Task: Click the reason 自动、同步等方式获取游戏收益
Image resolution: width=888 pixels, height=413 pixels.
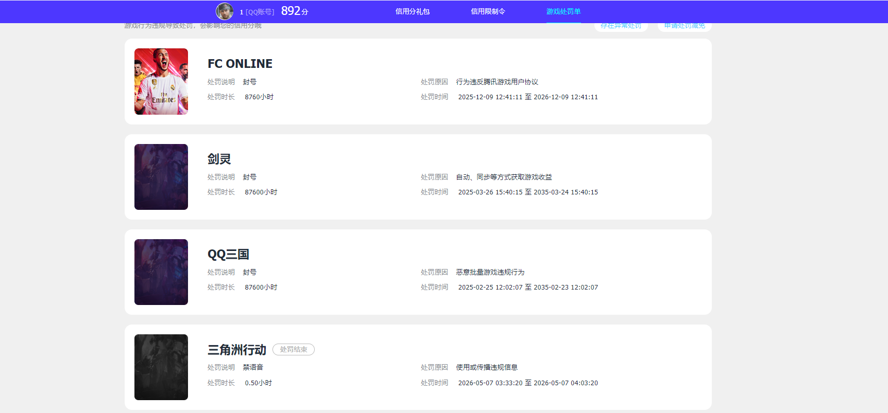Action: (504, 177)
